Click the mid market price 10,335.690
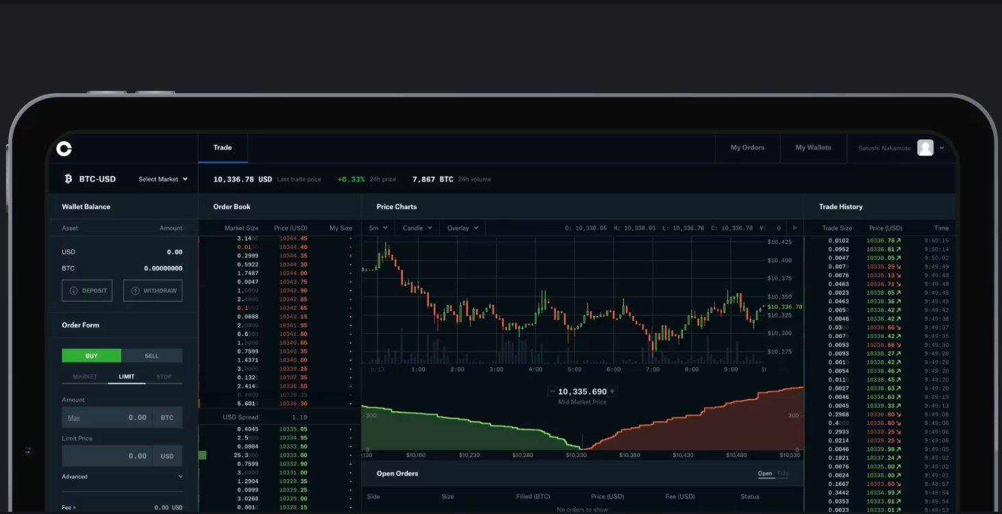Screen dimensions: 1002x514 582,392
